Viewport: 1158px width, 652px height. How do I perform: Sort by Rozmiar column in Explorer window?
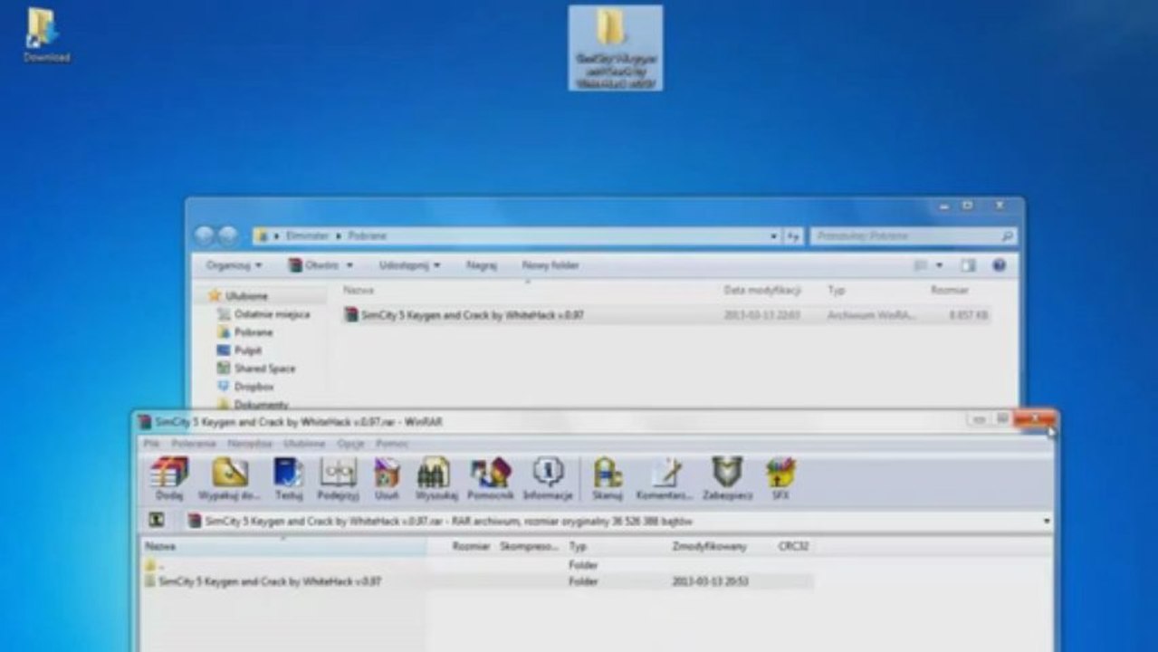click(x=949, y=291)
